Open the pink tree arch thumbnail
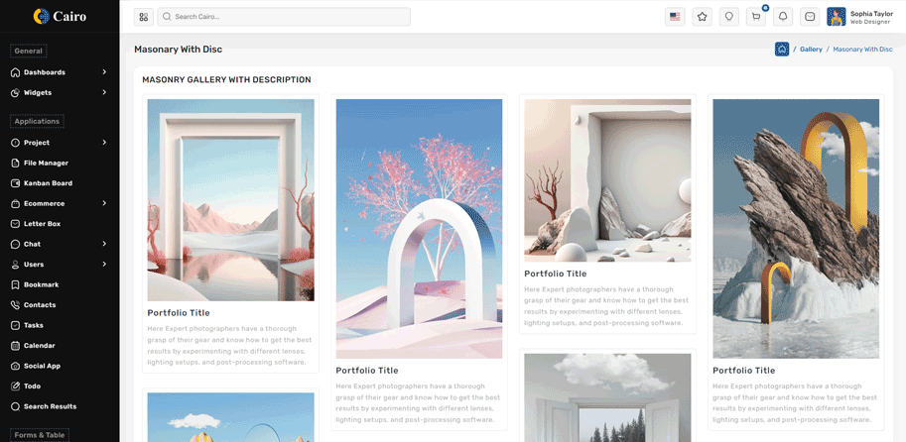906x442 pixels. tap(419, 229)
